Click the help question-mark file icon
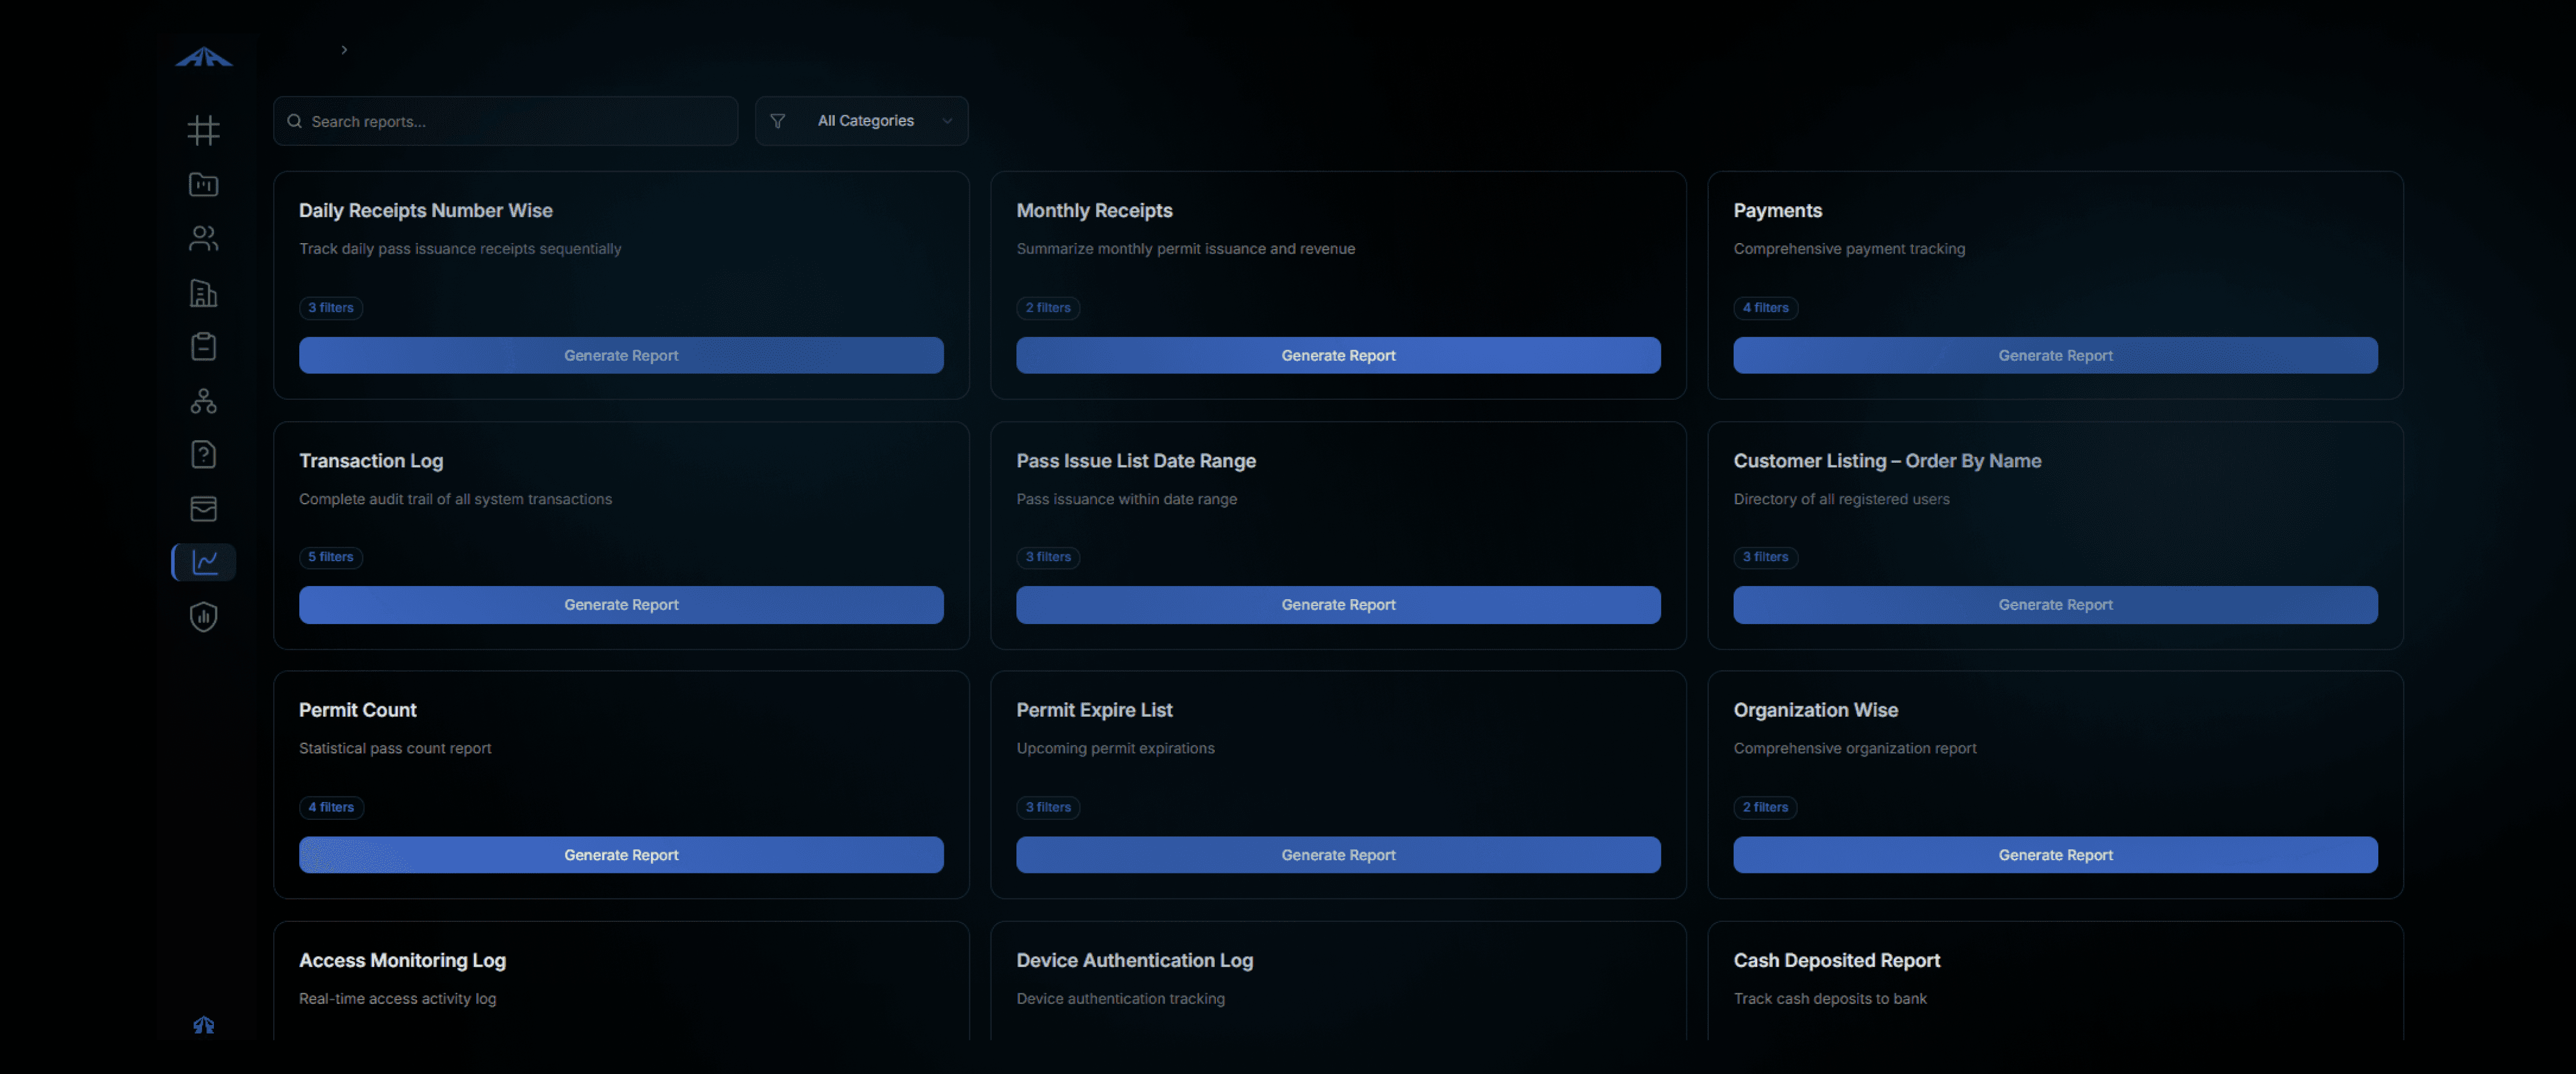Screen dimensions: 2576x1074 click(203, 455)
